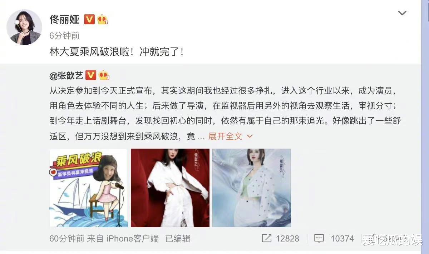Click the crown icon beside 张歆艺

(x=104, y=75)
